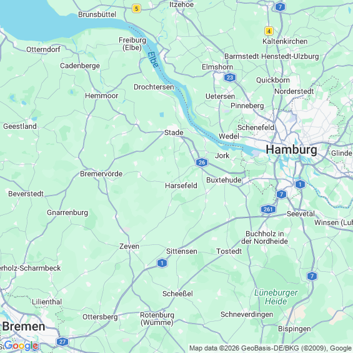Select the Hamburg city label

pyautogui.click(x=292, y=149)
